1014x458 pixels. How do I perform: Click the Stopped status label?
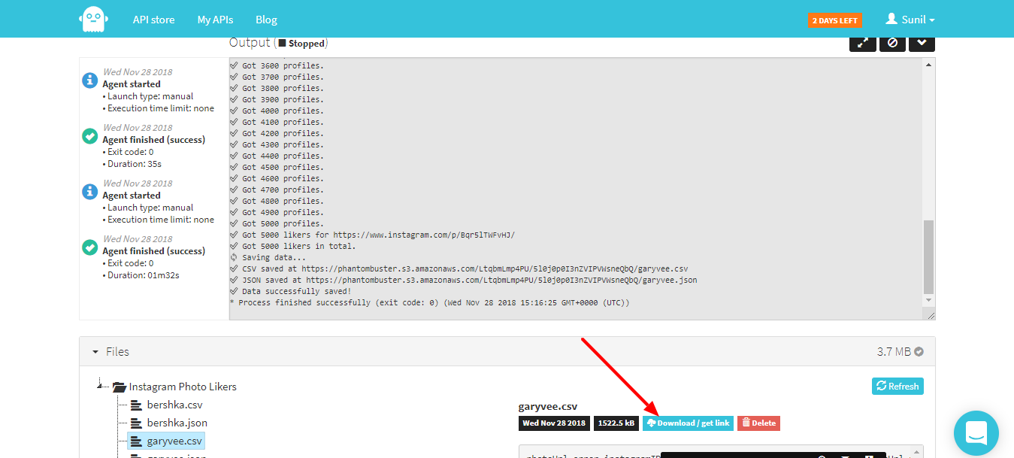pos(302,44)
